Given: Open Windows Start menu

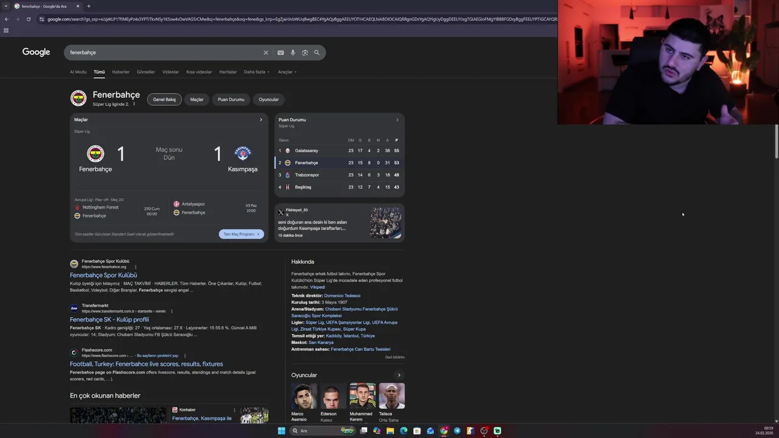Looking at the screenshot, I should 281,431.
